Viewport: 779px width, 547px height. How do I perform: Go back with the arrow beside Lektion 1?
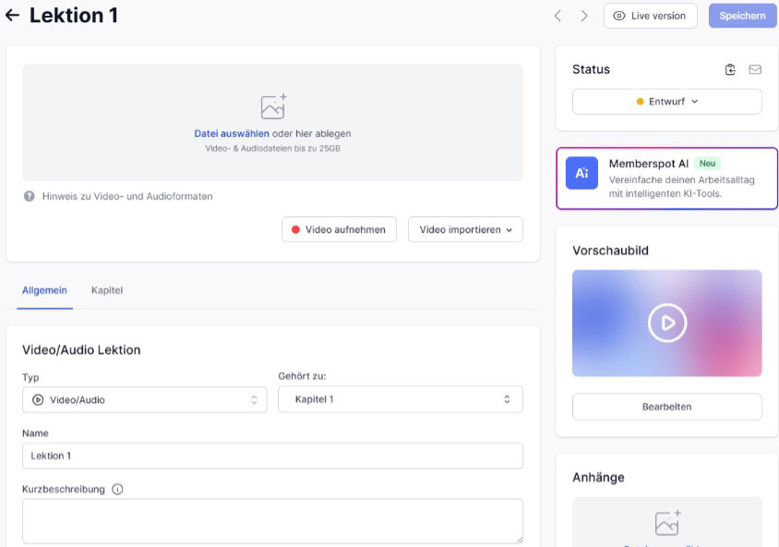pyautogui.click(x=12, y=16)
